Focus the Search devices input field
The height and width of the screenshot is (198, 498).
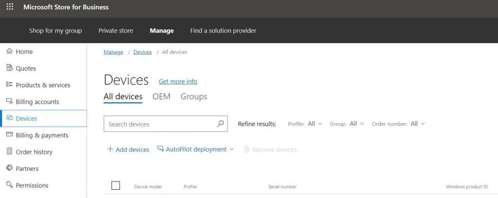(x=165, y=124)
